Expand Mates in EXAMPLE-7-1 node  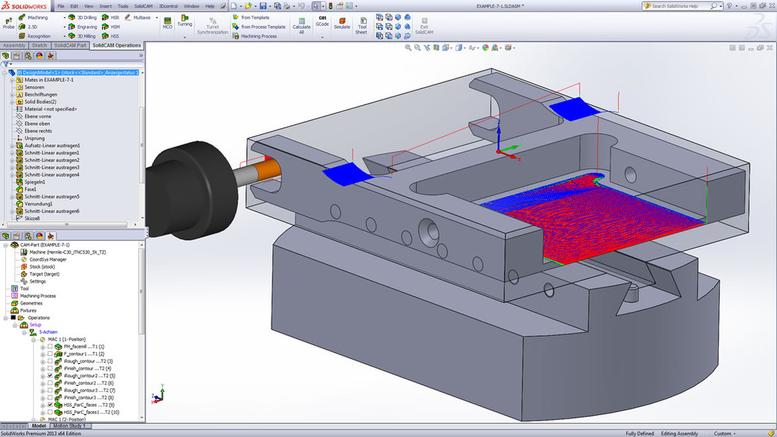(x=12, y=80)
